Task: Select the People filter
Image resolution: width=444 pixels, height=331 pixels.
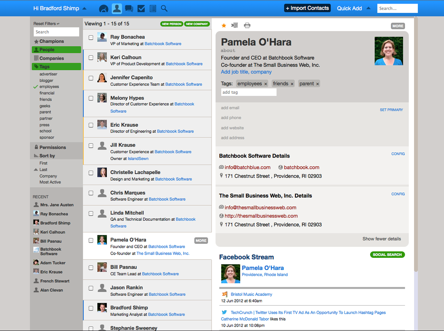Action: [x=57, y=50]
